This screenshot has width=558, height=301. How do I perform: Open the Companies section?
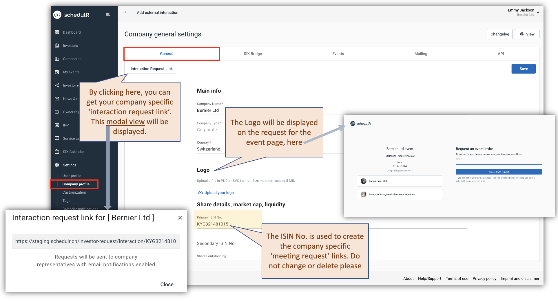click(x=72, y=59)
